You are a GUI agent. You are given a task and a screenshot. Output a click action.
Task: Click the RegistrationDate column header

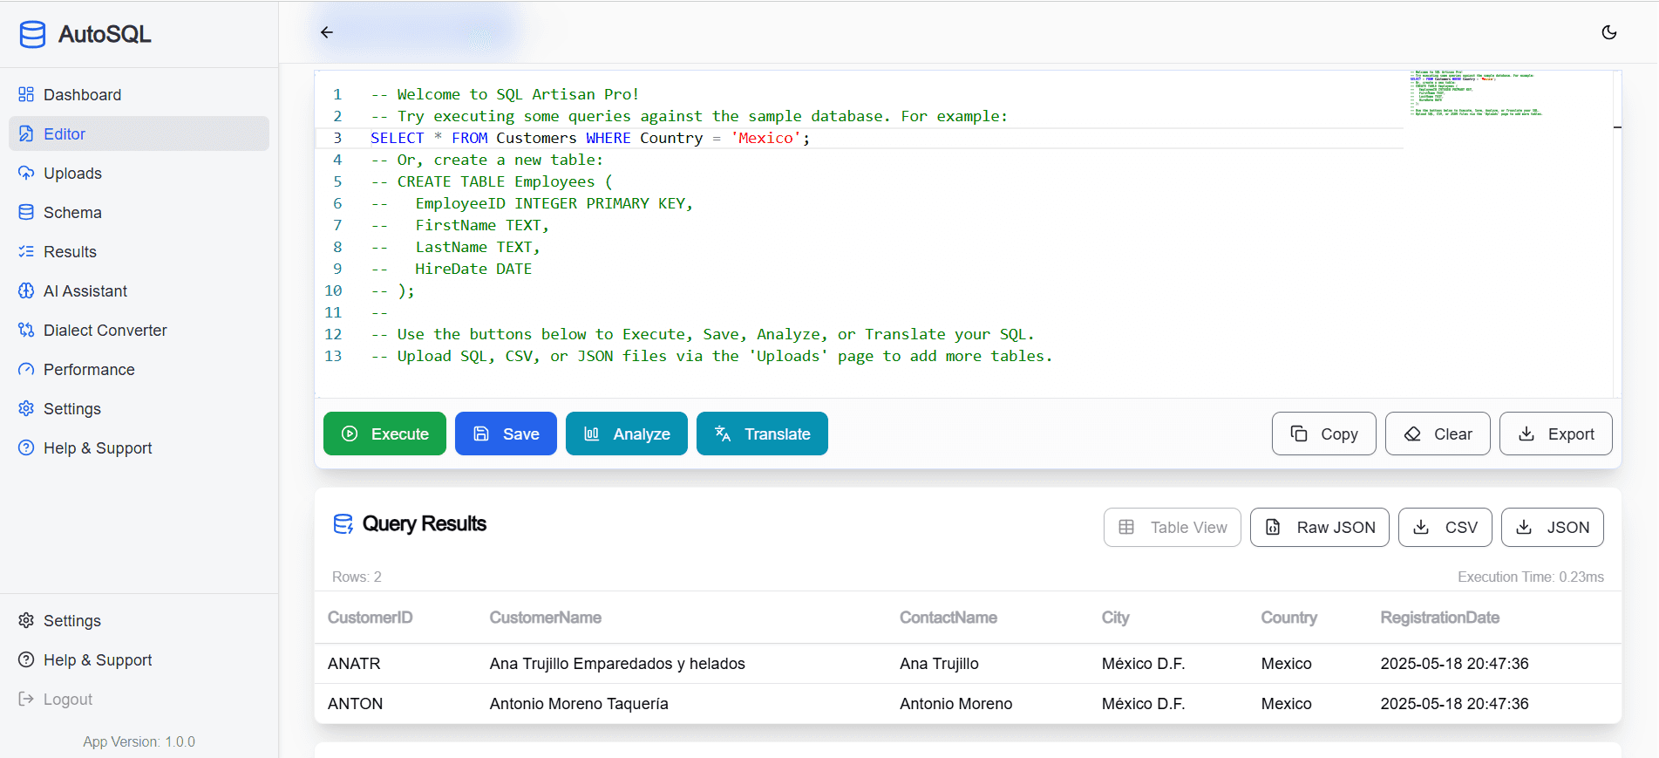point(1439,618)
